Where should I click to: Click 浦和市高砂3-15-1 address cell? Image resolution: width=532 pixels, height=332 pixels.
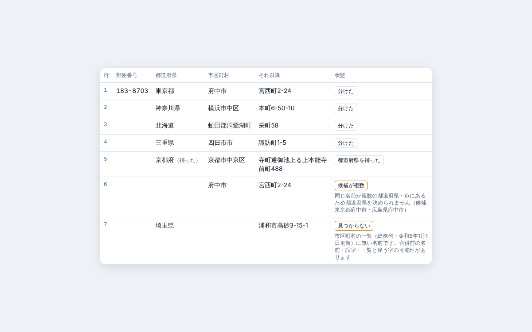click(283, 225)
